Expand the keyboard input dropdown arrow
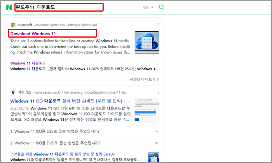The height and width of the screenshot is (163, 272). click(152, 7)
